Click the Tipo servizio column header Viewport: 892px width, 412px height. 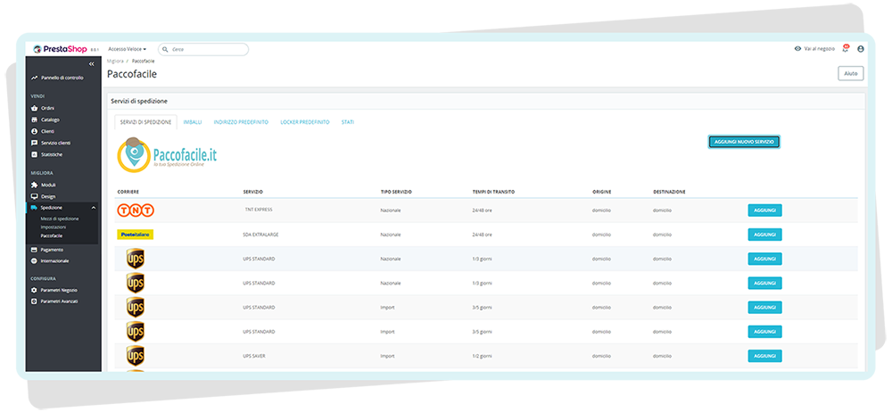396,192
